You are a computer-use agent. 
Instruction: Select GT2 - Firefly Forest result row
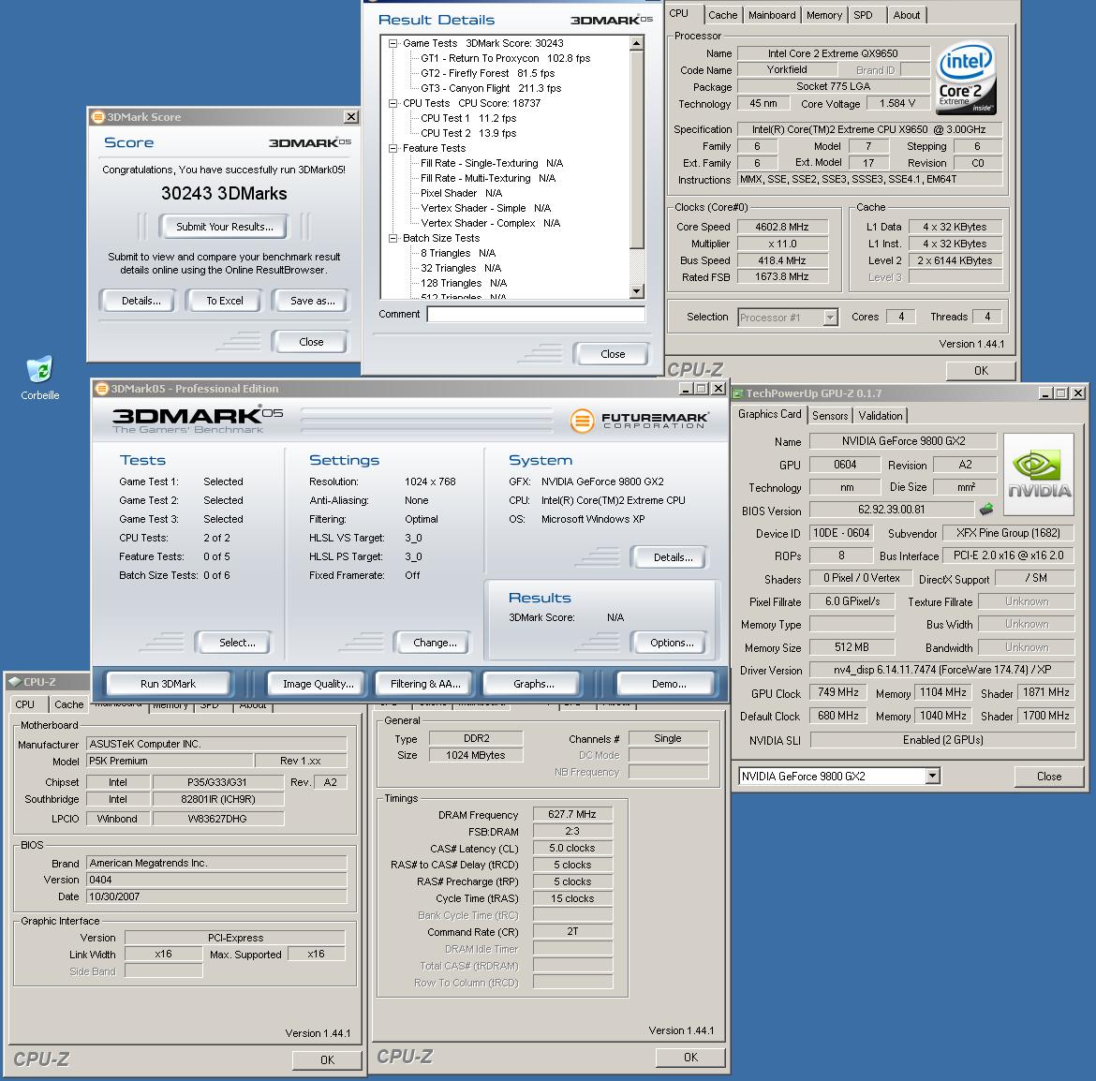point(487,73)
